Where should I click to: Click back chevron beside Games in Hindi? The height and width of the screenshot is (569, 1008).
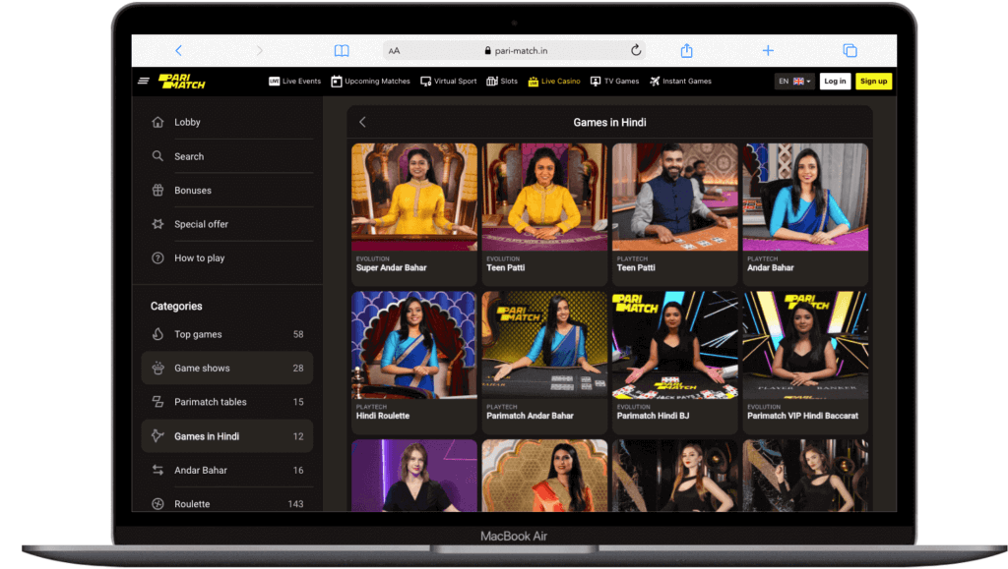[362, 122]
